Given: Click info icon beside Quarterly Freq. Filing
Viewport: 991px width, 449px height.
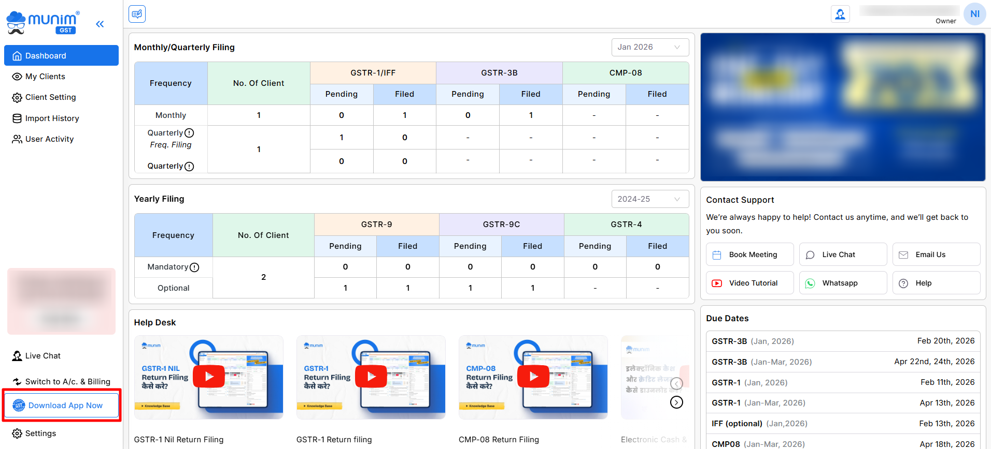Looking at the screenshot, I should pos(189,133).
